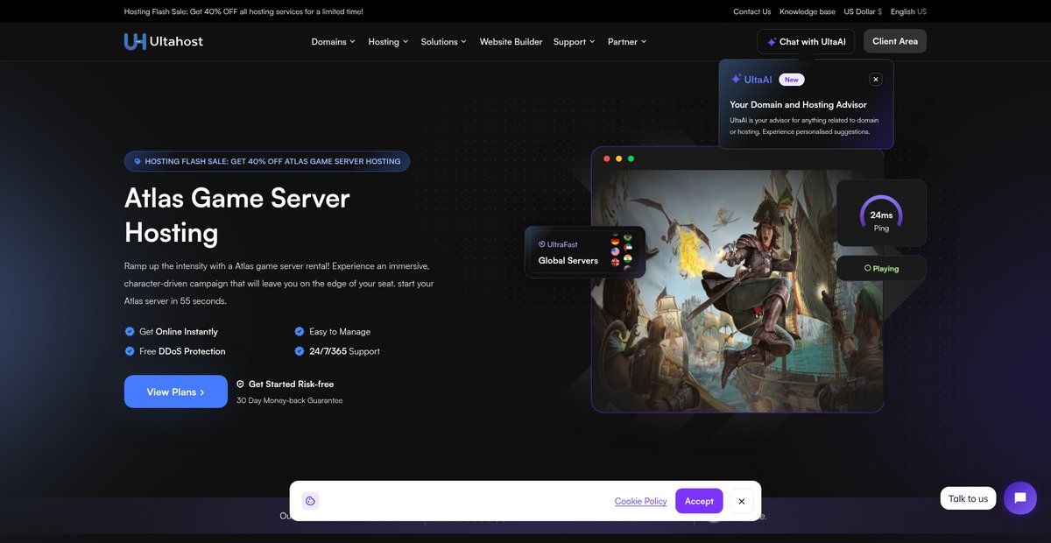Expand the Support menu
Viewport: 1051px width, 543px height.
pos(574,41)
